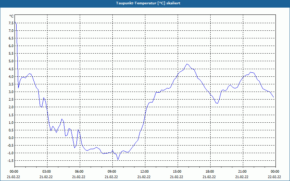Click the '-0,5' temperature axis label

(11, 146)
